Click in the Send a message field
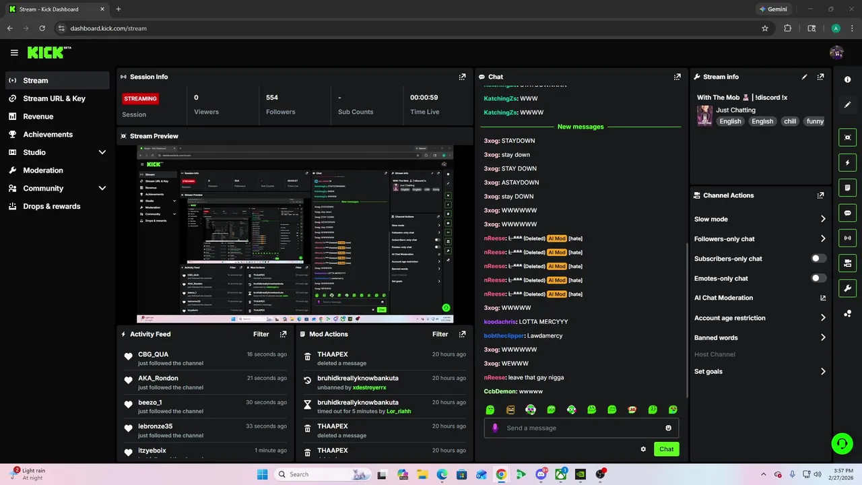The width and height of the screenshot is (862, 485). pos(581,428)
